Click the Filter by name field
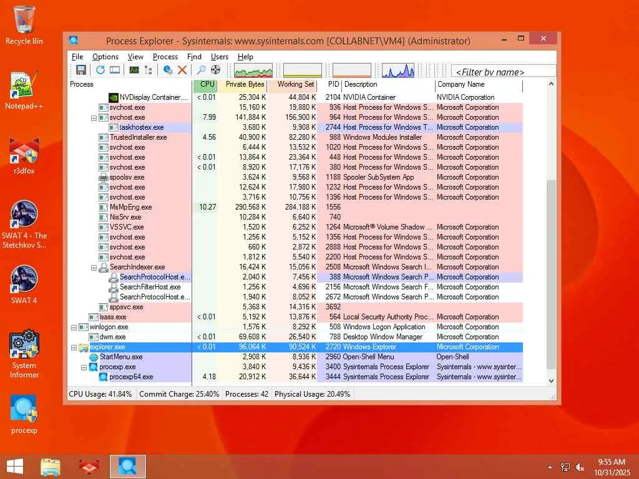Screen dimensions: 639x479 [x=504, y=72]
